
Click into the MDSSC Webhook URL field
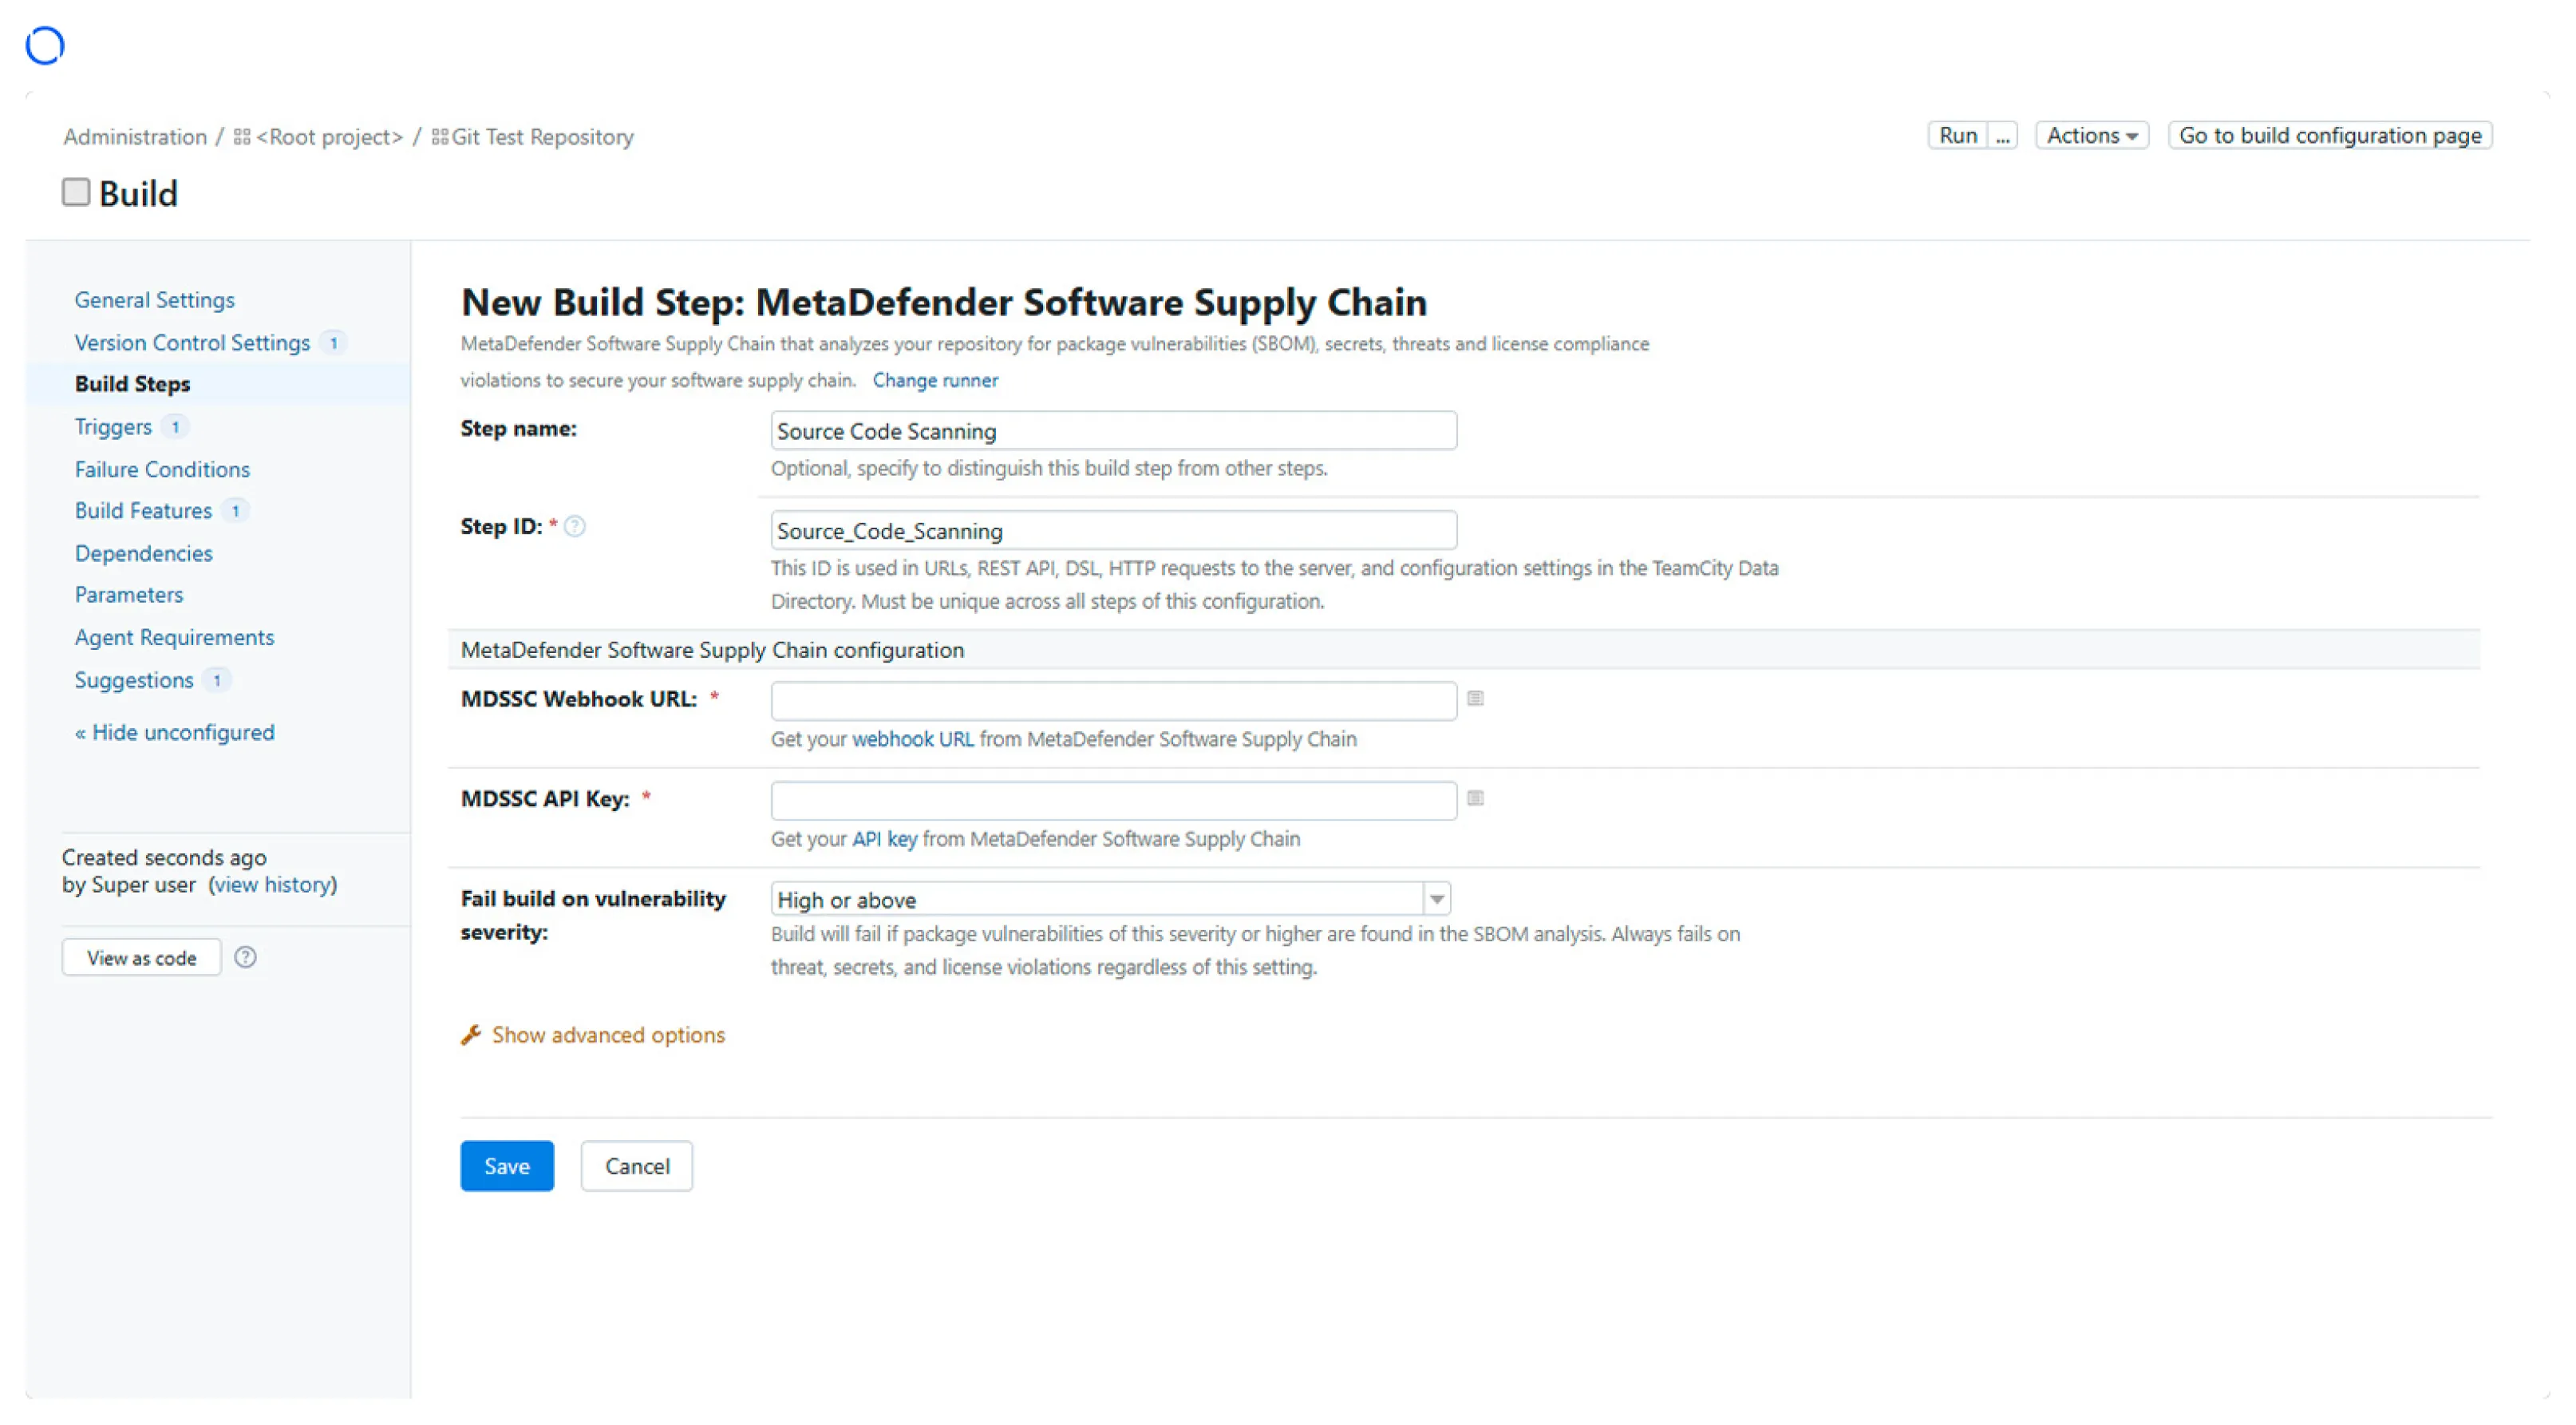(x=1112, y=700)
